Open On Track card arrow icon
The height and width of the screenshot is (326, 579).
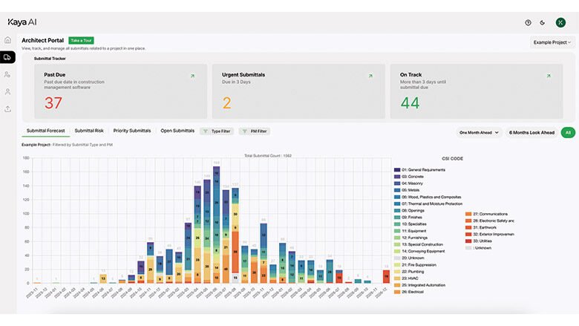coord(549,76)
